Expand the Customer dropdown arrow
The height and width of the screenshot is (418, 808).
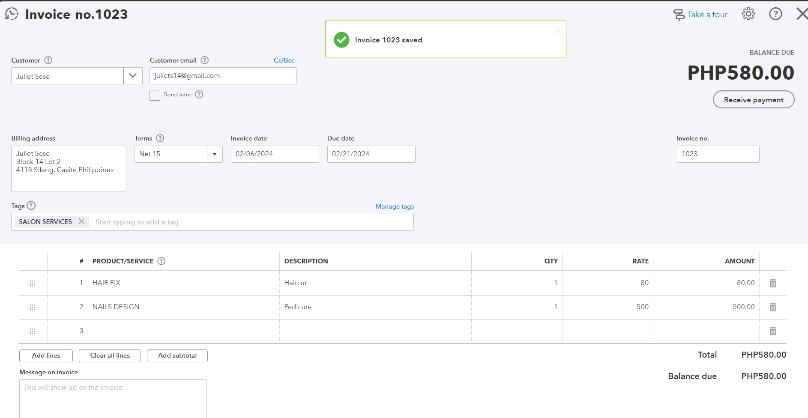coord(133,76)
